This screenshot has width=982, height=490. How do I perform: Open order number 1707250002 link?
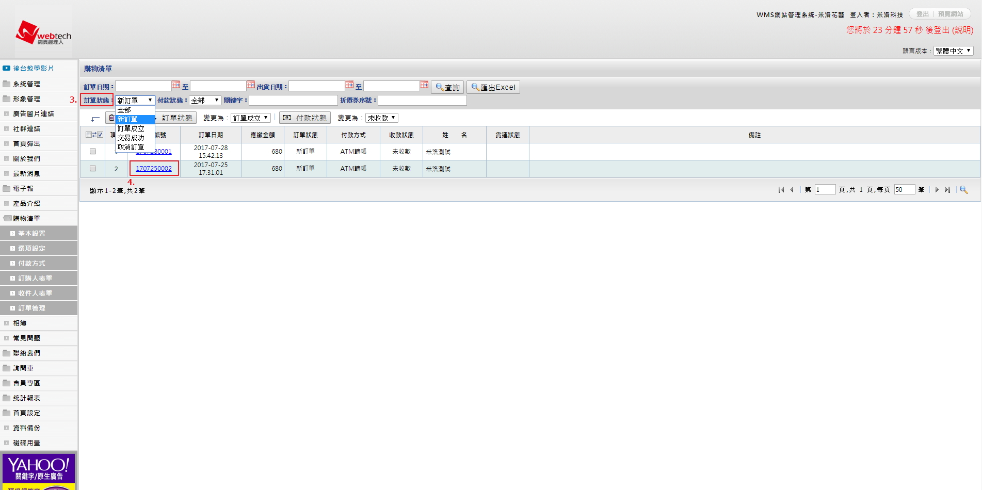pyautogui.click(x=154, y=169)
